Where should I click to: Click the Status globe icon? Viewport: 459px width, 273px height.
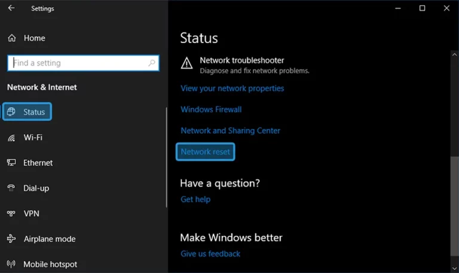point(11,112)
